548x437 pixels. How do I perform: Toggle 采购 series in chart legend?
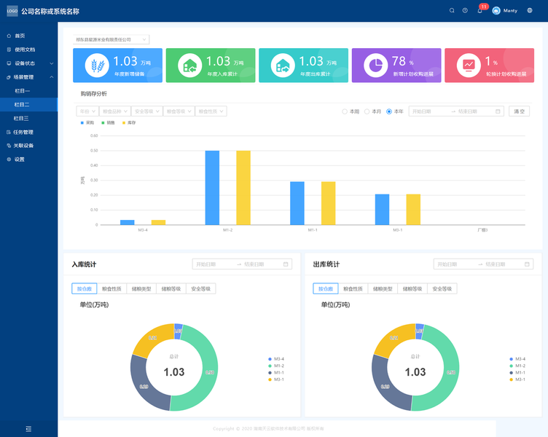(x=87, y=122)
